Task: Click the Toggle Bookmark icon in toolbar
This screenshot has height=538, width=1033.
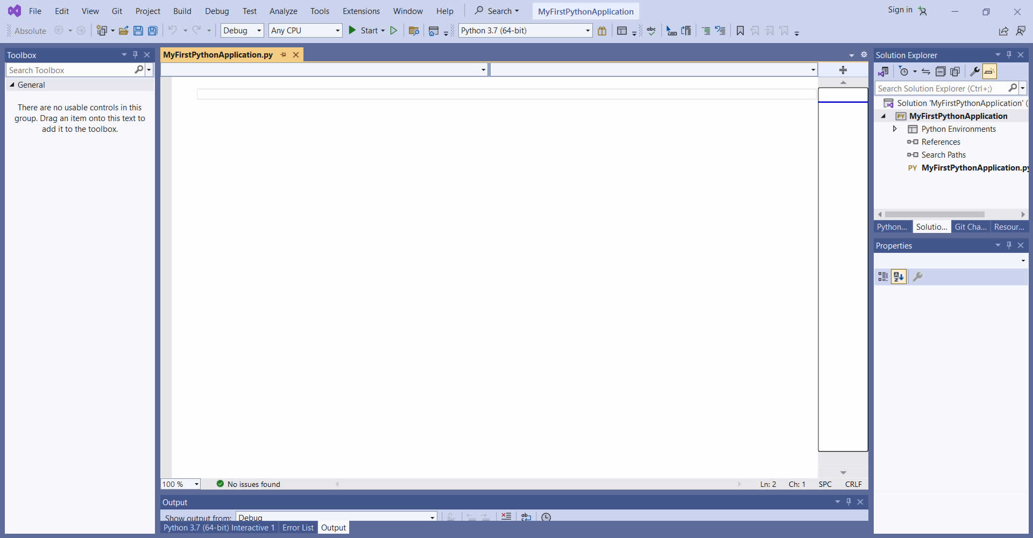Action: (x=740, y=31)
